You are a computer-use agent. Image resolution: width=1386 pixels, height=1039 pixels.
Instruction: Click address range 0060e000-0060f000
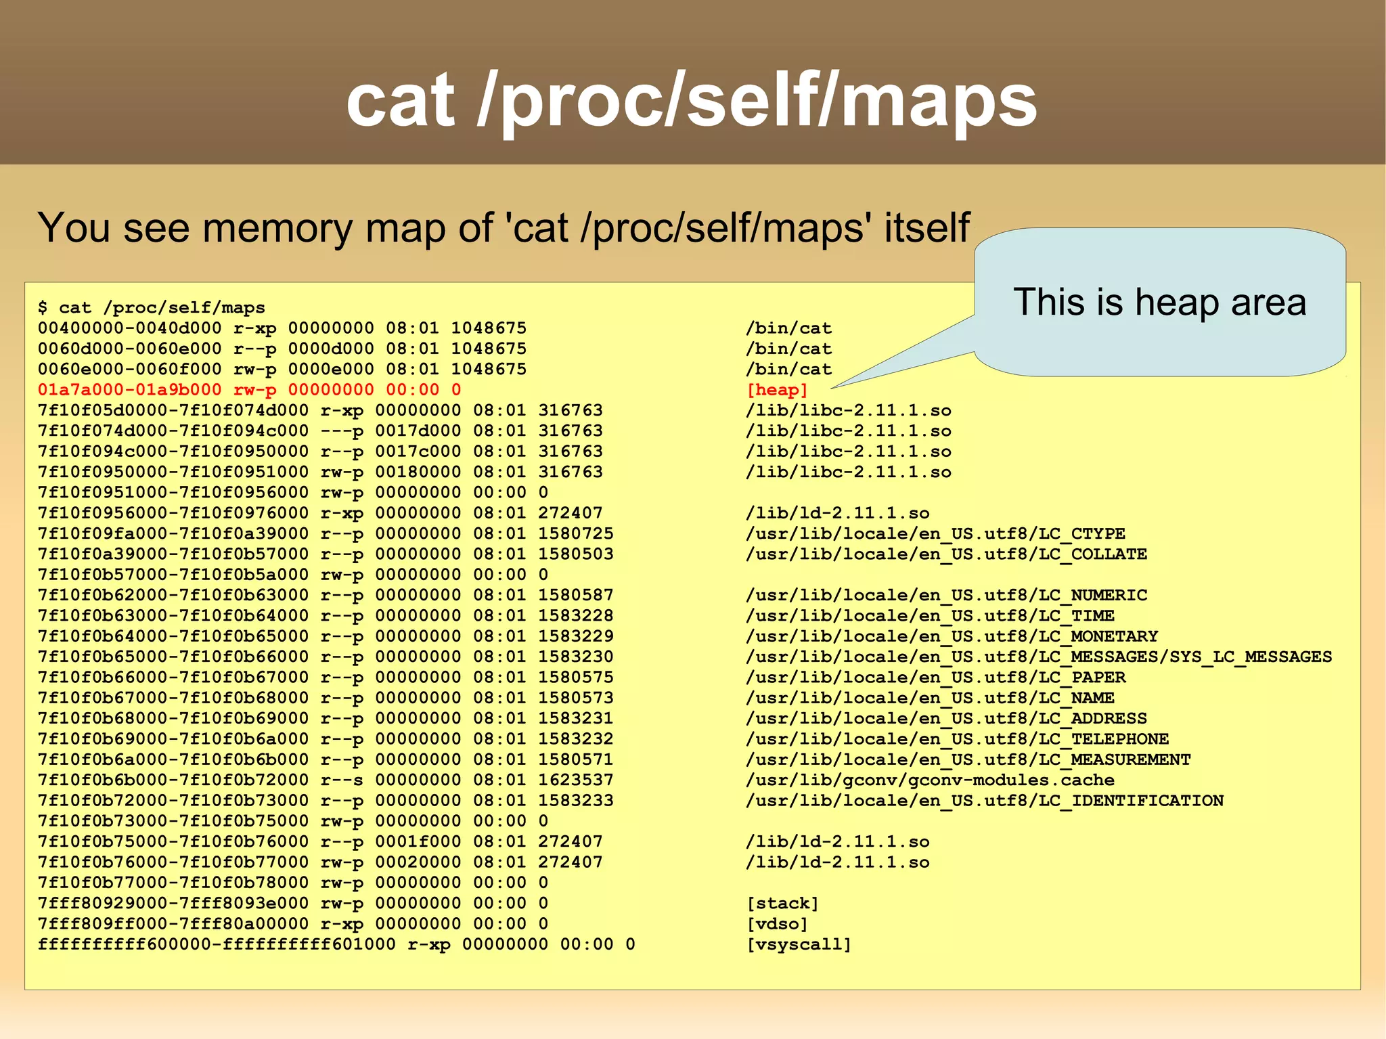[x=129, y=370]
